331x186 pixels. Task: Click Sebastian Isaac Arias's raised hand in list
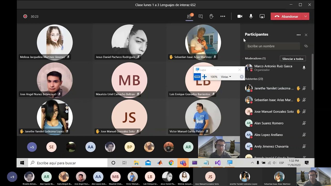click(298, 100)
